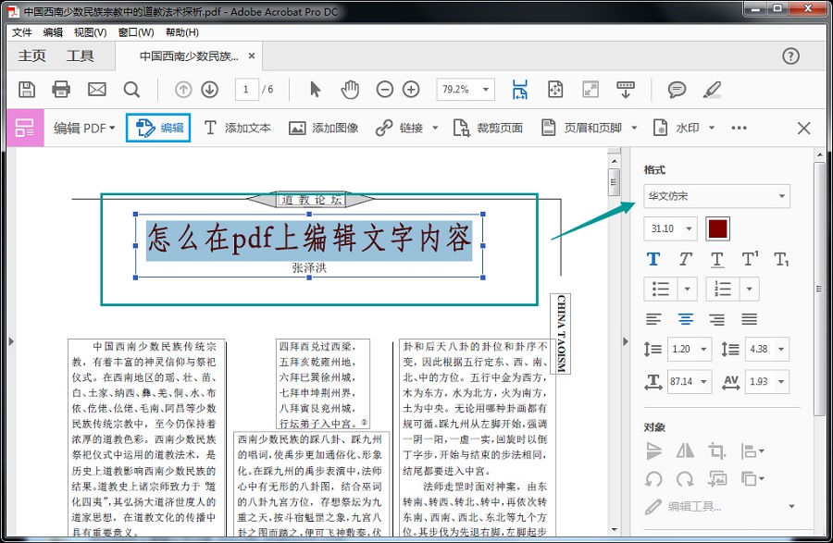
Task: Open the 视图(V) menu
Action: tap(91, 32)
